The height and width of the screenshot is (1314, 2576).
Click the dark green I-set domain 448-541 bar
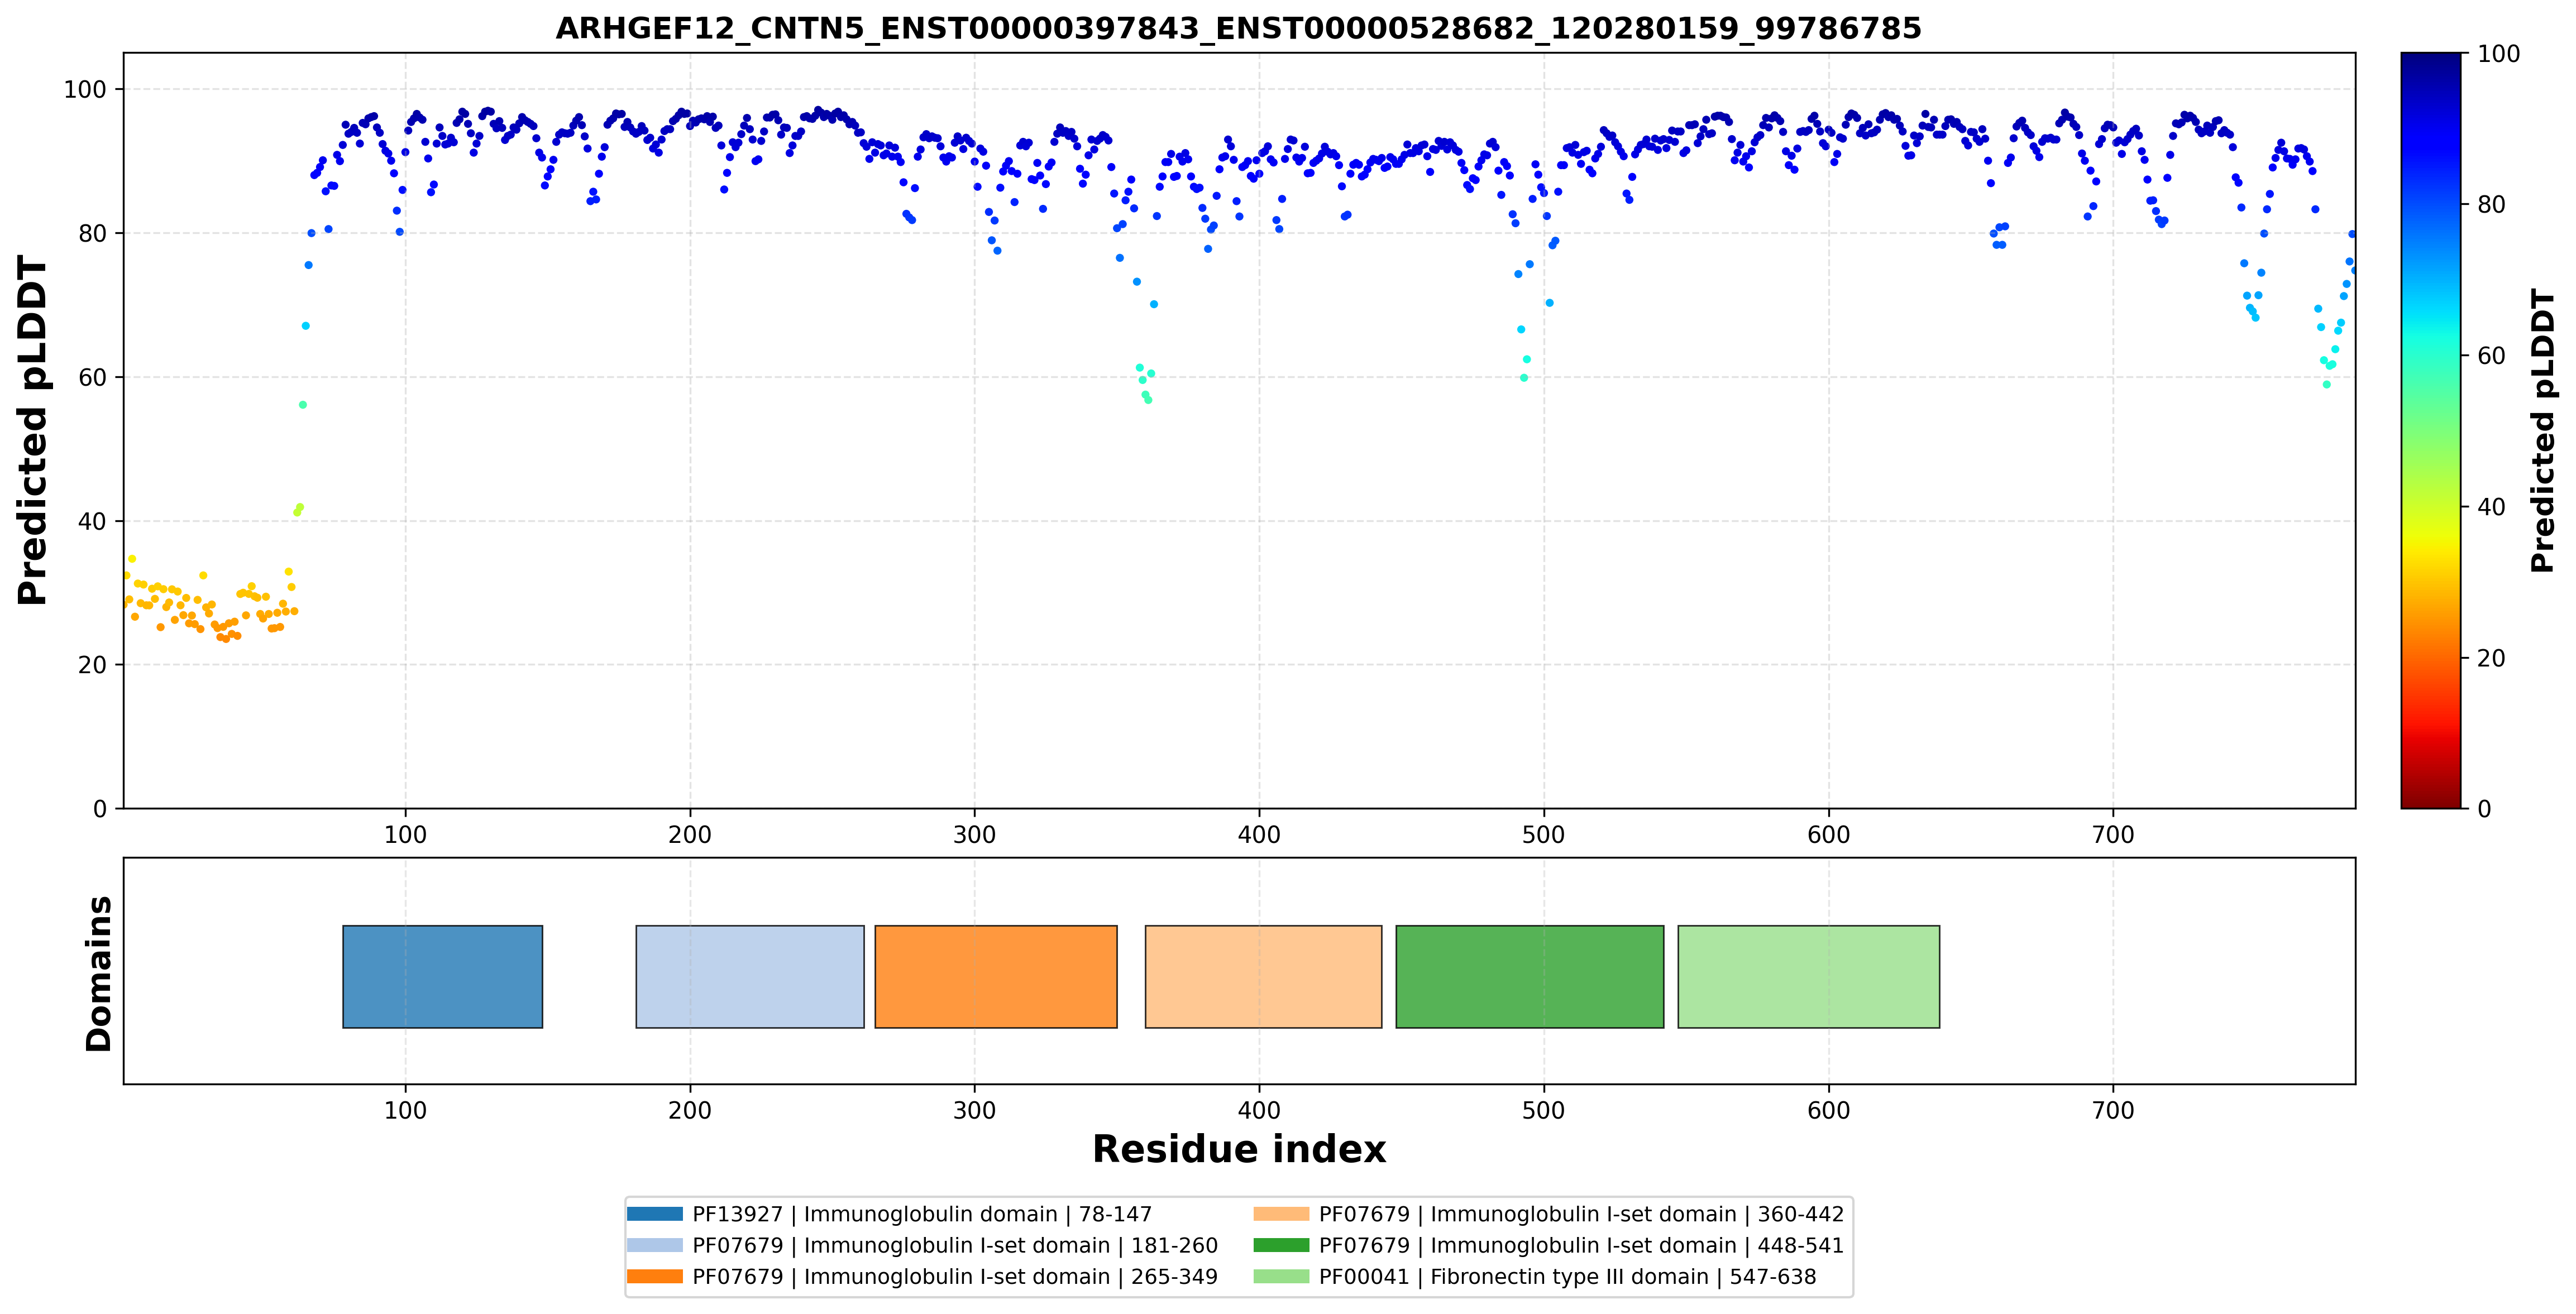tap(1530, 976)
